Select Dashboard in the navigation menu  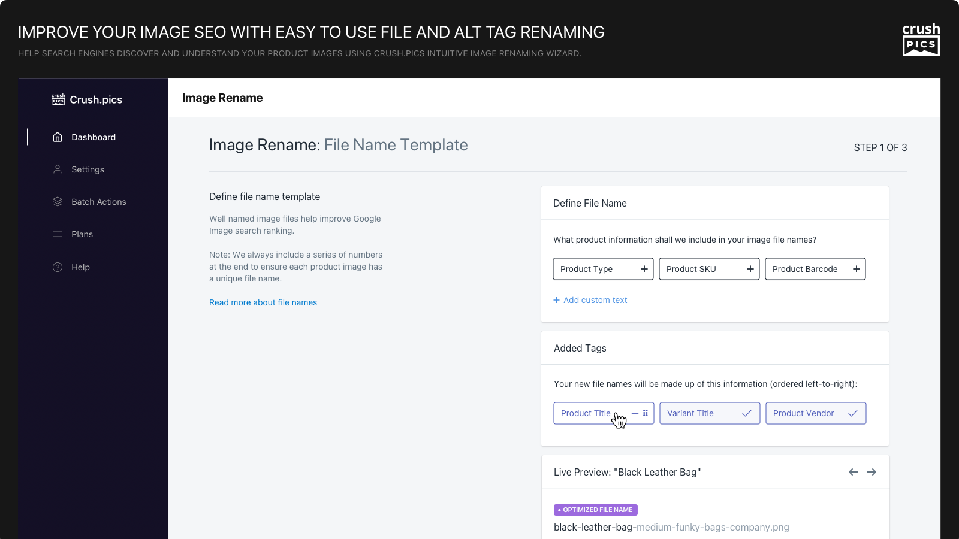point(94,137)
